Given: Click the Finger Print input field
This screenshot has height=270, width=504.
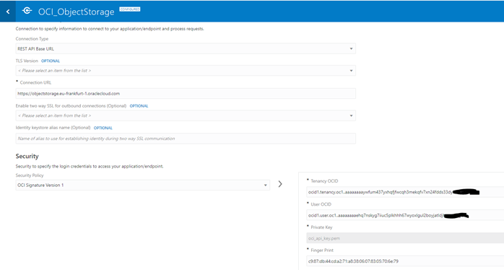Looking at the screenshot, I should coord(405,261).
